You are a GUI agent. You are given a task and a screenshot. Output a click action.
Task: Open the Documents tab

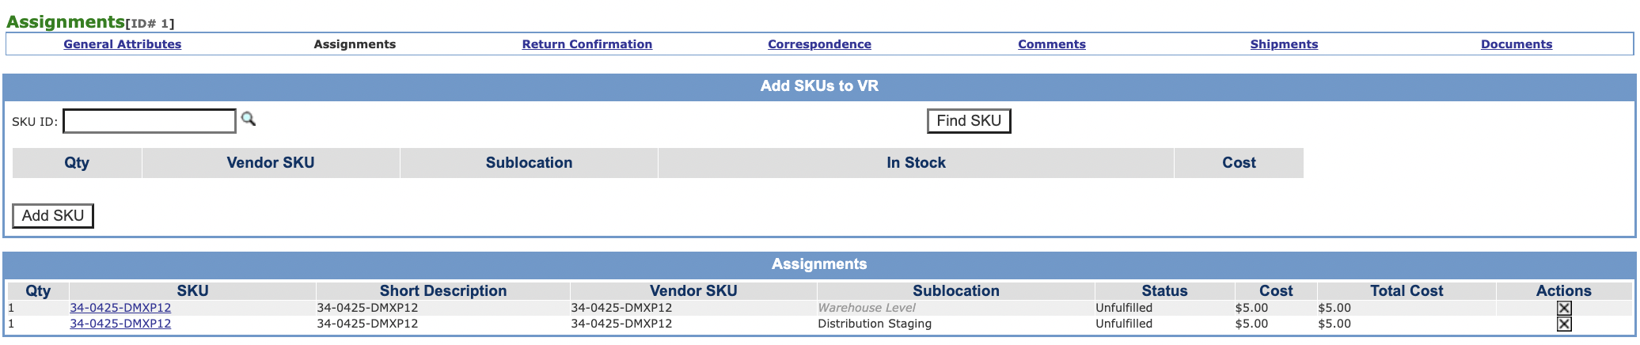point(1517,44)
